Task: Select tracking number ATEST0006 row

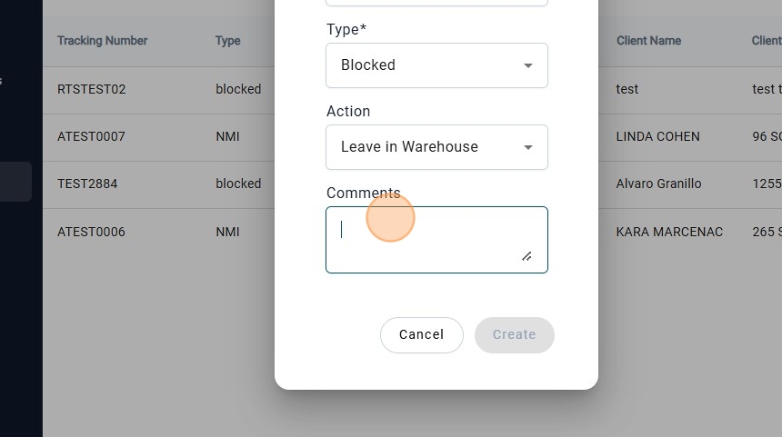Action: tap(91, 232)
